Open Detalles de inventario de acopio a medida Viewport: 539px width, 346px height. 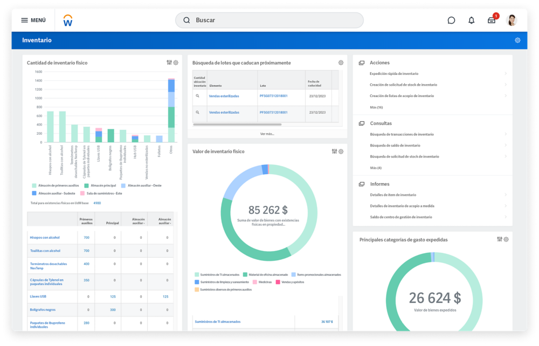(x=402, y=206)
